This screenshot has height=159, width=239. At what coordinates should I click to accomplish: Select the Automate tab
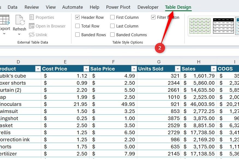pos(72,7)
